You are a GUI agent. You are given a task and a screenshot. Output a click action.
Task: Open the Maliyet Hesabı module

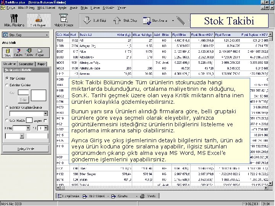(63, 20)
